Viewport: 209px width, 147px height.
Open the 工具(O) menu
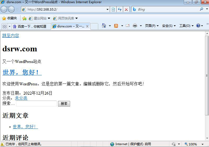(186, 26)
